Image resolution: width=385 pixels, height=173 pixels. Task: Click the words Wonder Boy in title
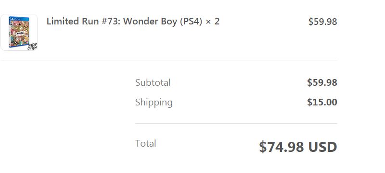(x=150, y=22)
